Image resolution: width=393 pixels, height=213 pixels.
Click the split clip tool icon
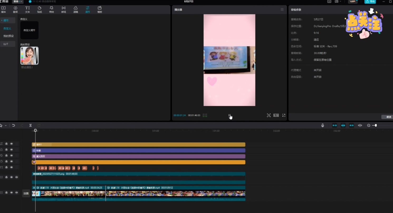(x=31, y=125)
